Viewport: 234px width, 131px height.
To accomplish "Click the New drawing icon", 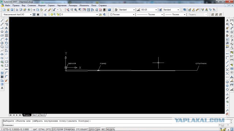I will coord(4,10).
